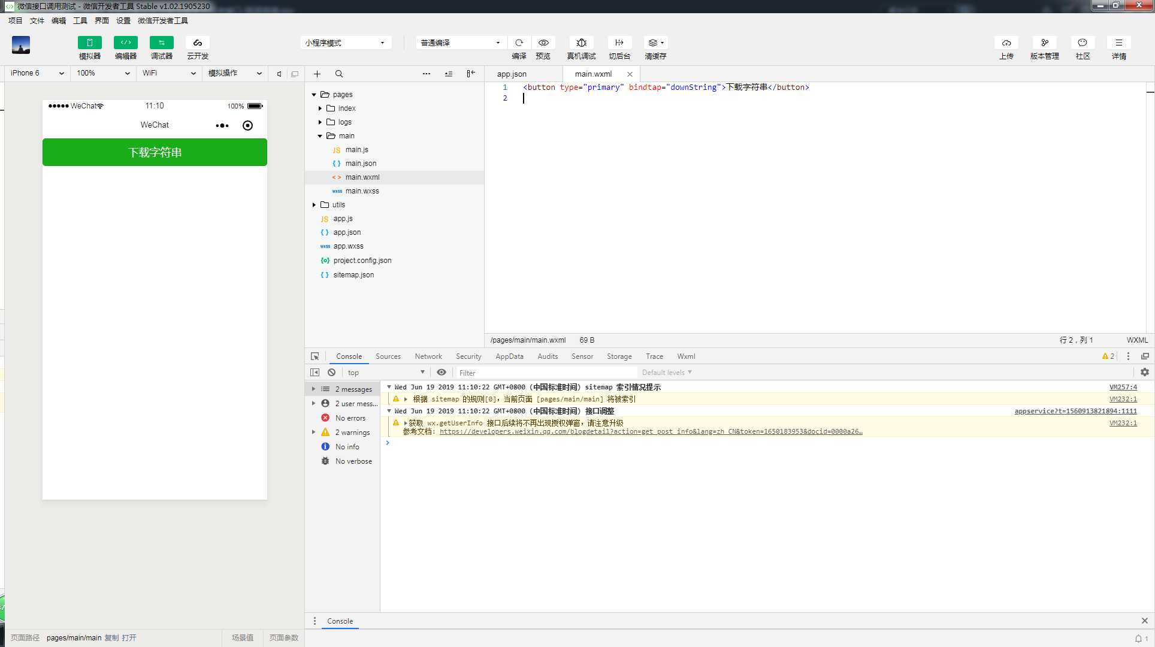Detach the simulator window icon
This screenshot has height=647, width=1155.
295,74
